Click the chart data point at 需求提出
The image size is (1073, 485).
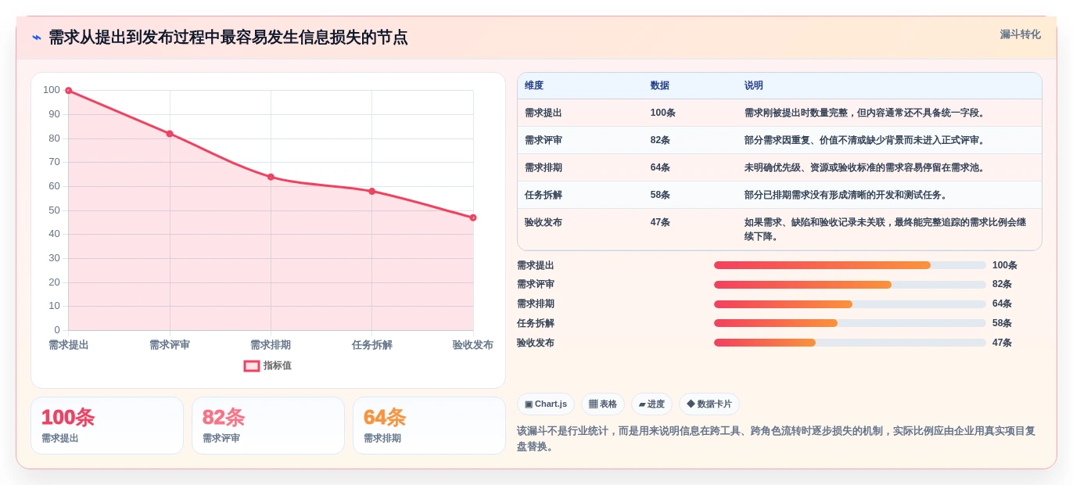69,91
